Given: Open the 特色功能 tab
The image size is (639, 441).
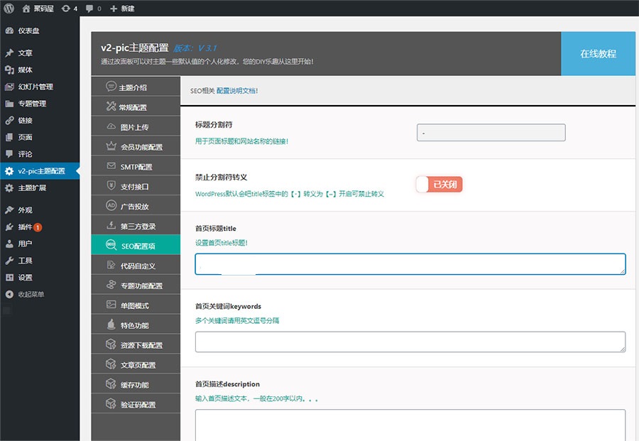Looking at the screenshot, I should point(136,325).
